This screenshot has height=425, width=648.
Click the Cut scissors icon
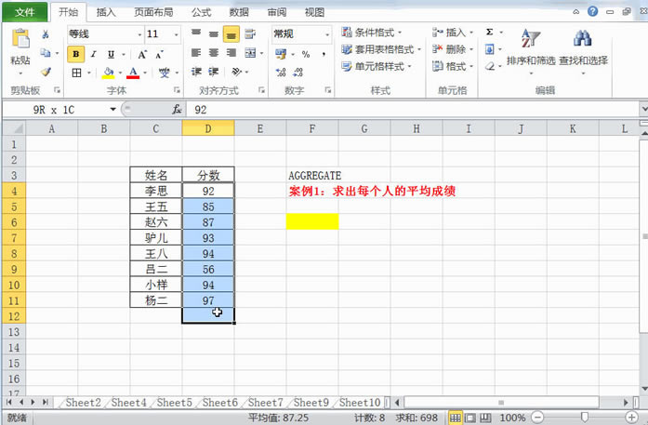(46, 34)
